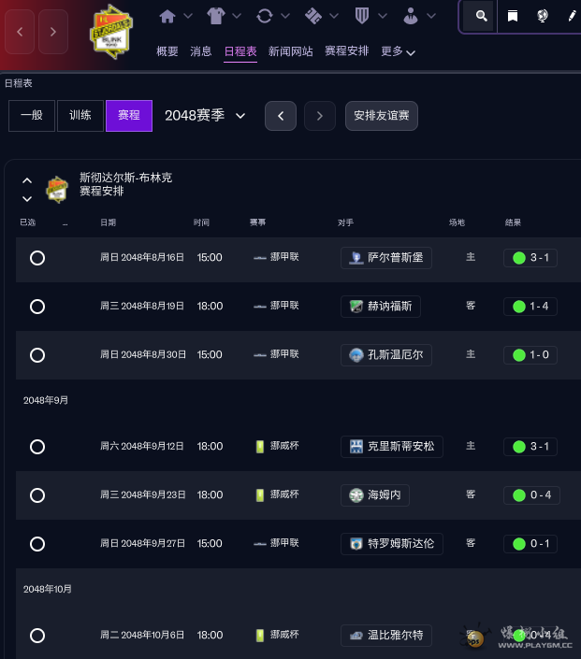Select the 8月19日 match radio button
This screenshot has height=659, width=581.
tap(37, 307)
